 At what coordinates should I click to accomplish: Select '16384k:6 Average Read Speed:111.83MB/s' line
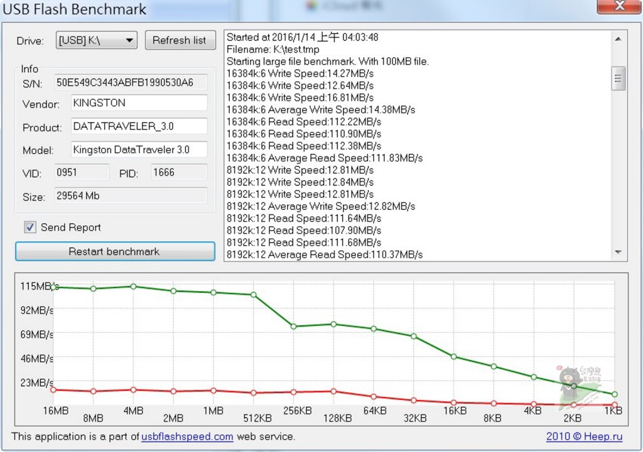click(325, 158)
